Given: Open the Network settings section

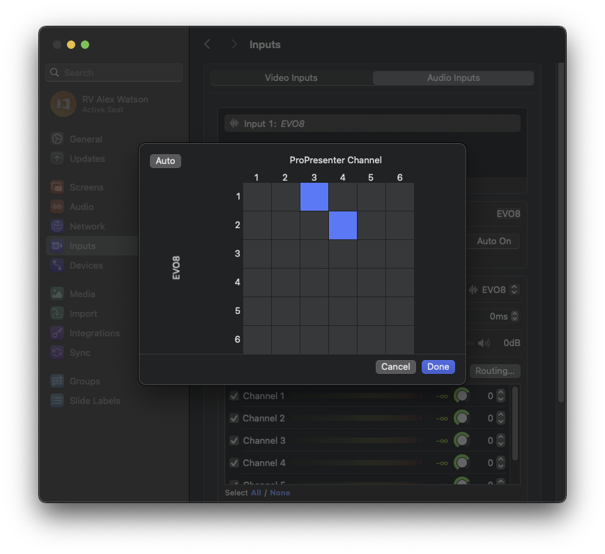Looking at the screenshot, I should pyautogui.click(x=93, y=226).
